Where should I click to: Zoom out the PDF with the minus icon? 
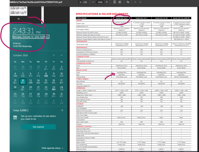pos(93,2)
